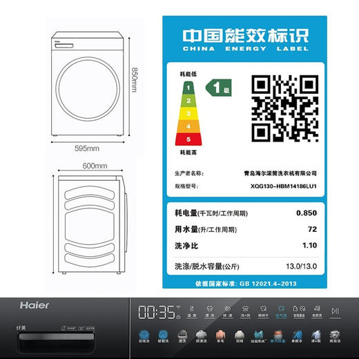The image size is (359, 359).
Task: Click the green 1级 grade arrow
Action: click(219, 88)
